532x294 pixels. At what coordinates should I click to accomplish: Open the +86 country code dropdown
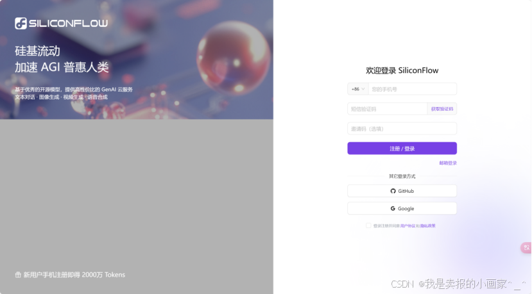[x=358, y=89]
